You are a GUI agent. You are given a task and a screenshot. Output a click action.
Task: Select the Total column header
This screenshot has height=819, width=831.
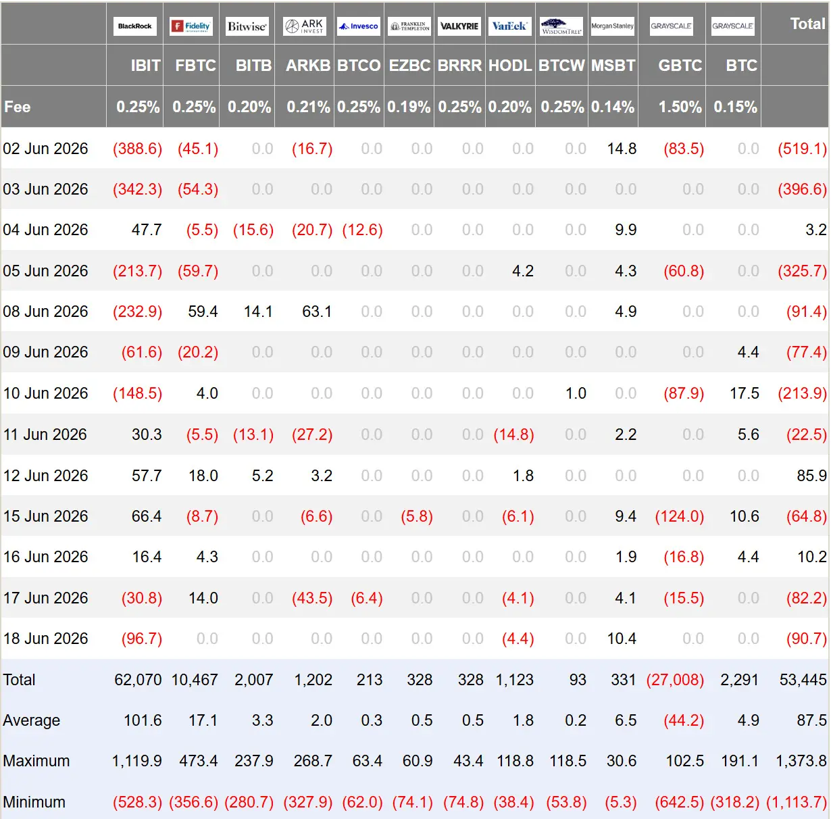[x=808, y=24]
